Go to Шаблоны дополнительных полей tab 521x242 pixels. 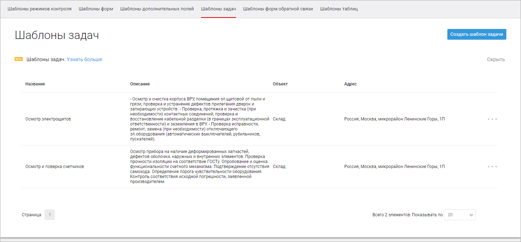click(x=157, y=9)
